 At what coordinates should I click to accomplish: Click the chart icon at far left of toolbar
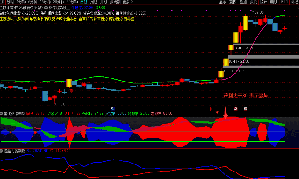pos(3,2)
